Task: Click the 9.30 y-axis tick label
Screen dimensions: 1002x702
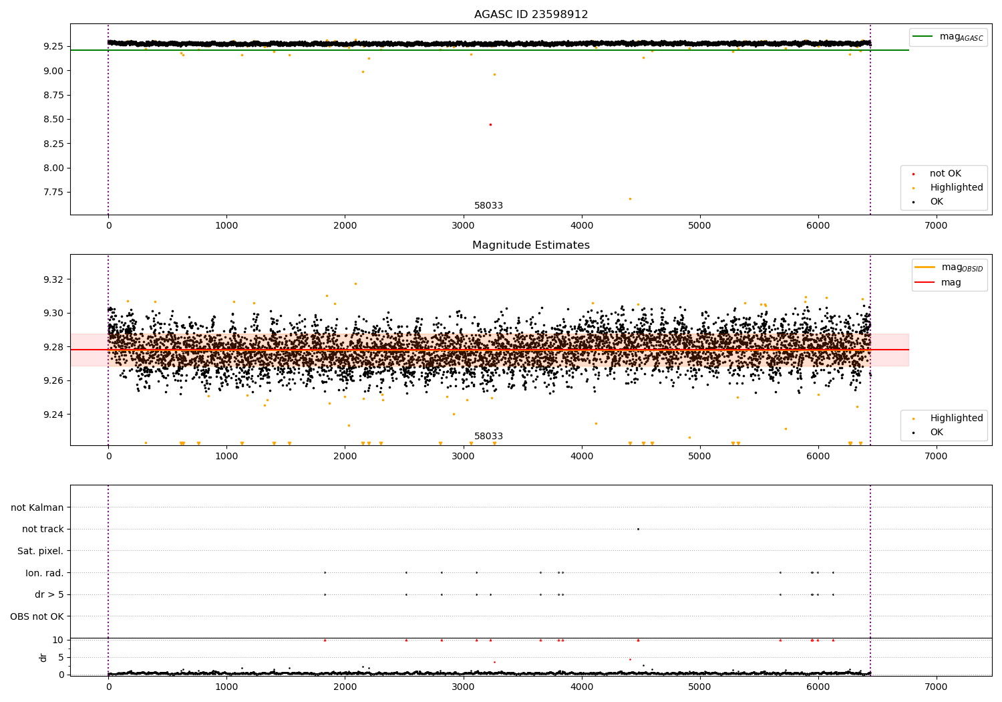Action: point(53,313)
